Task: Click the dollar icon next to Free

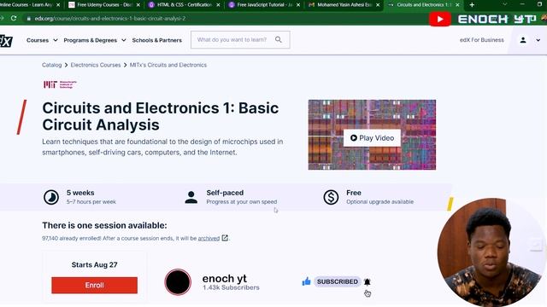Action: (331, 197)
